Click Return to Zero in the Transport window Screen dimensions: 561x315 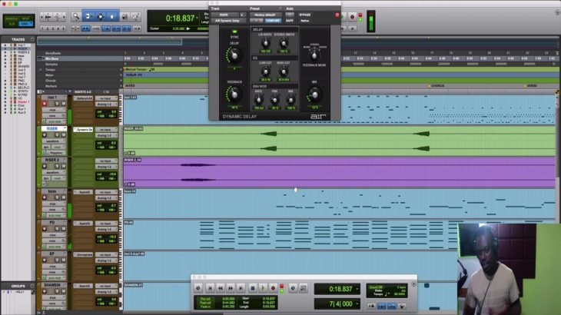211,288
